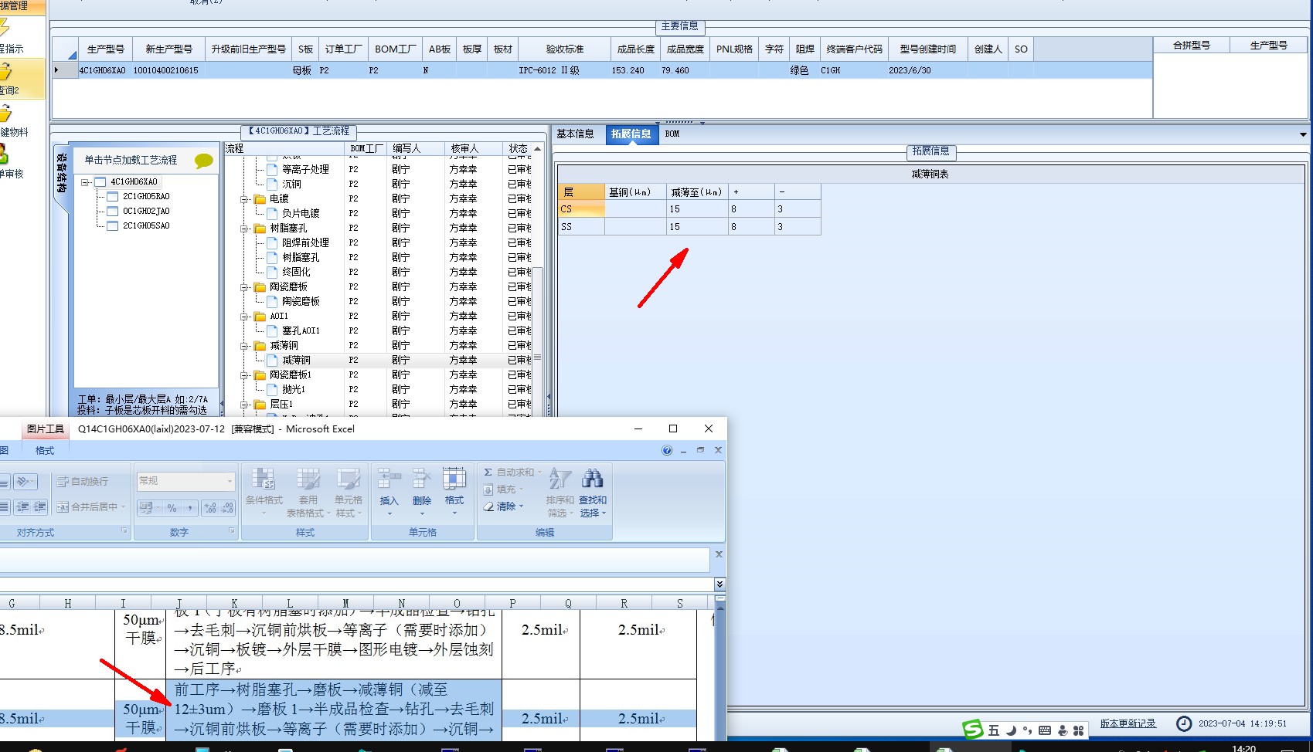Open the 版本更新记录 link
1313x752 pixels.
(x=1128, y=723)
